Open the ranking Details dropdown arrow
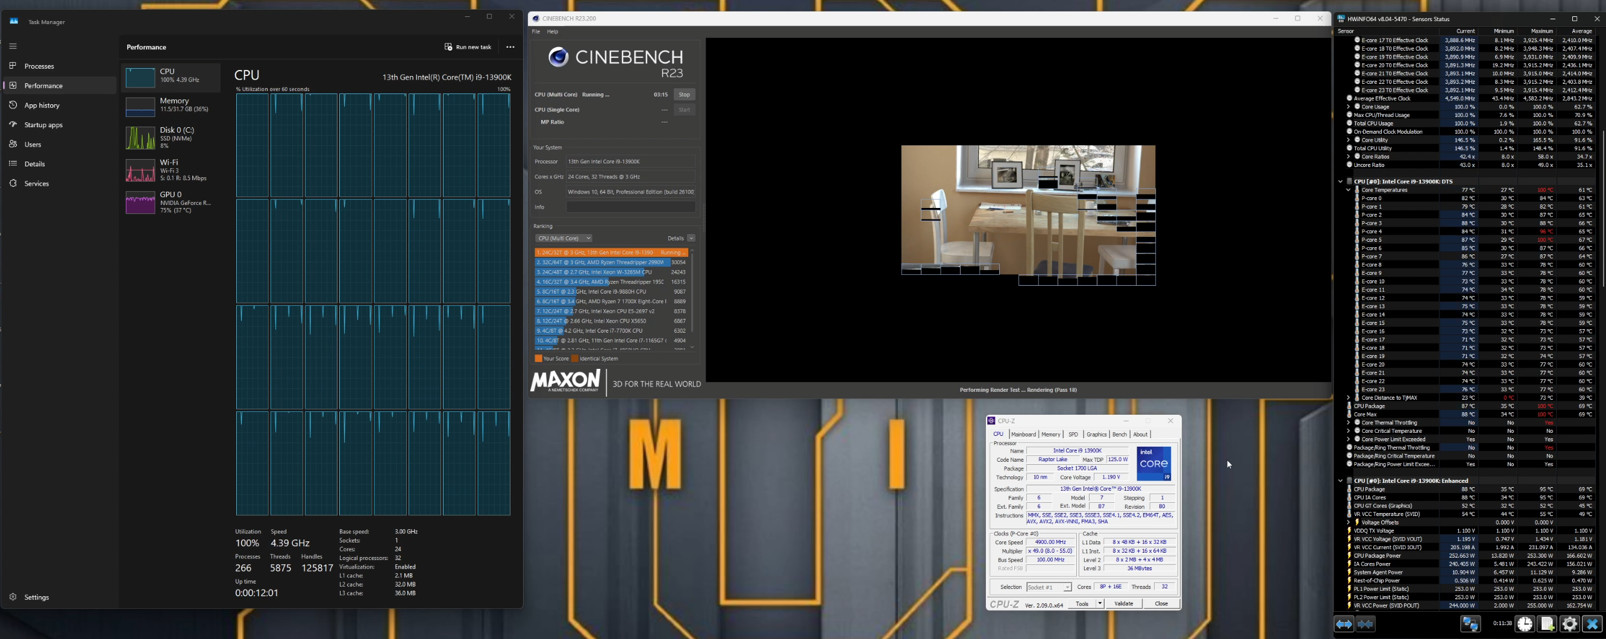 691,238
